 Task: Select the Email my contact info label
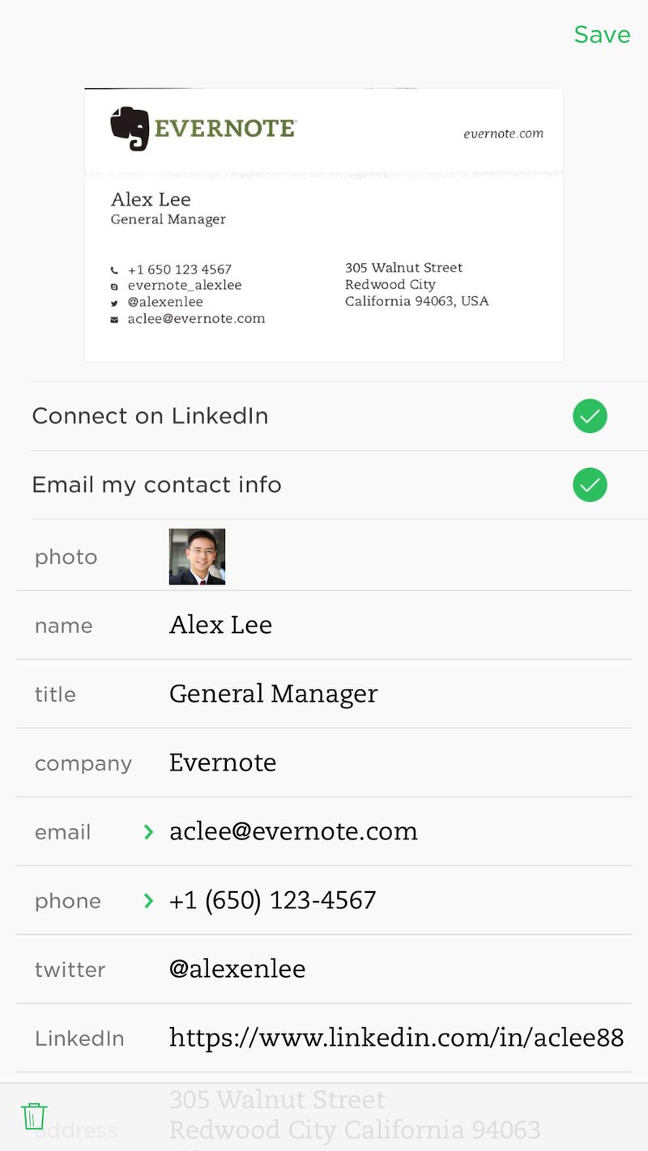click(x=156, y=485)
